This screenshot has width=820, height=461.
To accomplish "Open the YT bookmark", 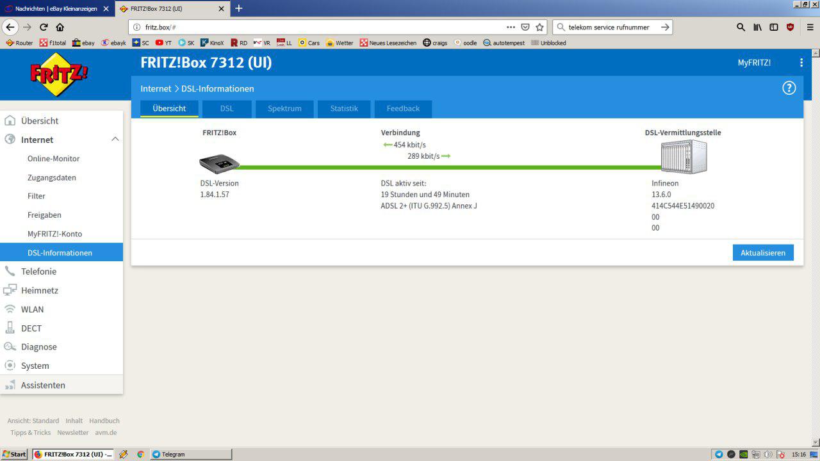I will pos(163,43).
